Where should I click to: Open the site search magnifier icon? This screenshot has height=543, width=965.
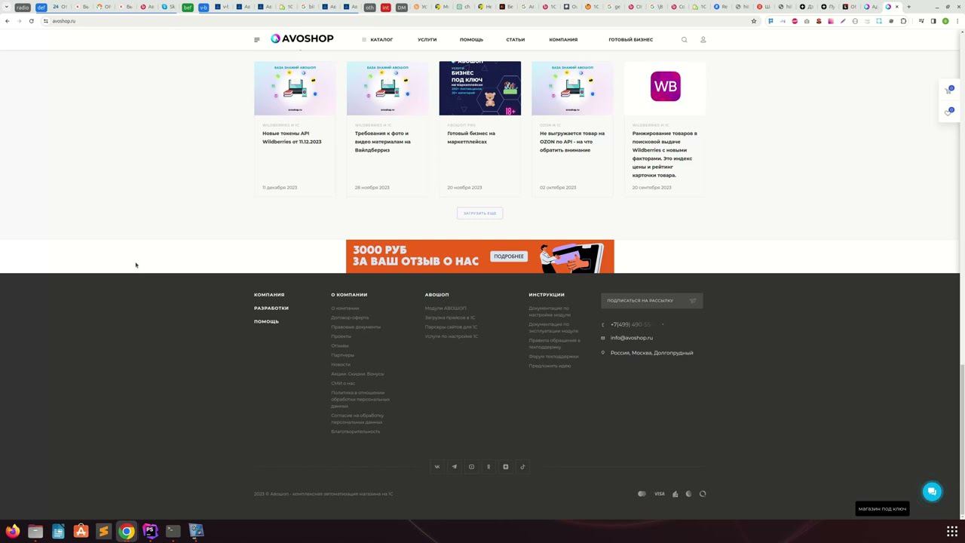click(x=685, y=40)
